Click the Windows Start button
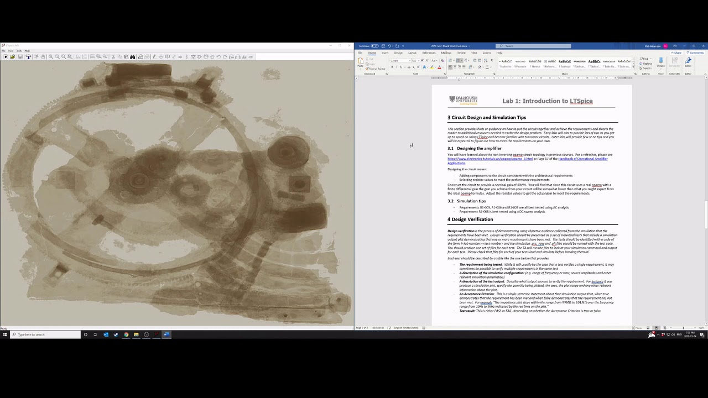The width and height of the screenshot is (708, 398). click(x=4, y=334)
